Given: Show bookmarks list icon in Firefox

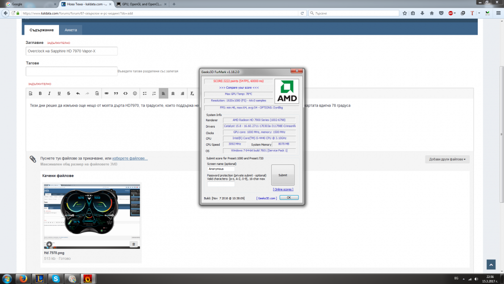Looking at the screenshot, I should click(x=413, y=13).
